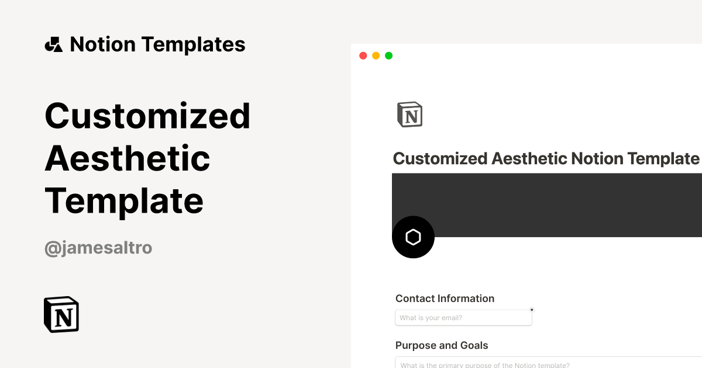
Task: Click the Notion Templates shapes icon
Action: click(53, 44)
